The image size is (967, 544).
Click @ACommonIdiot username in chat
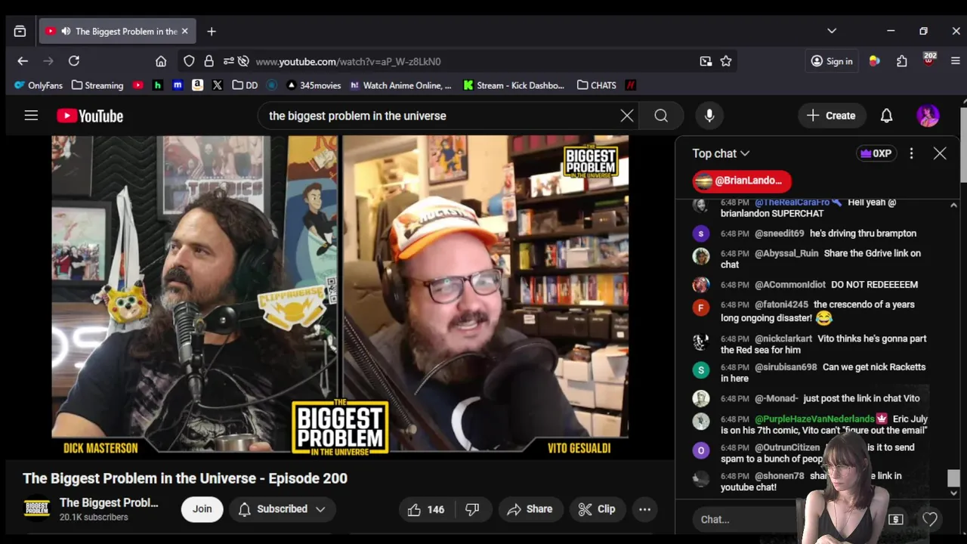click(789, 285)
